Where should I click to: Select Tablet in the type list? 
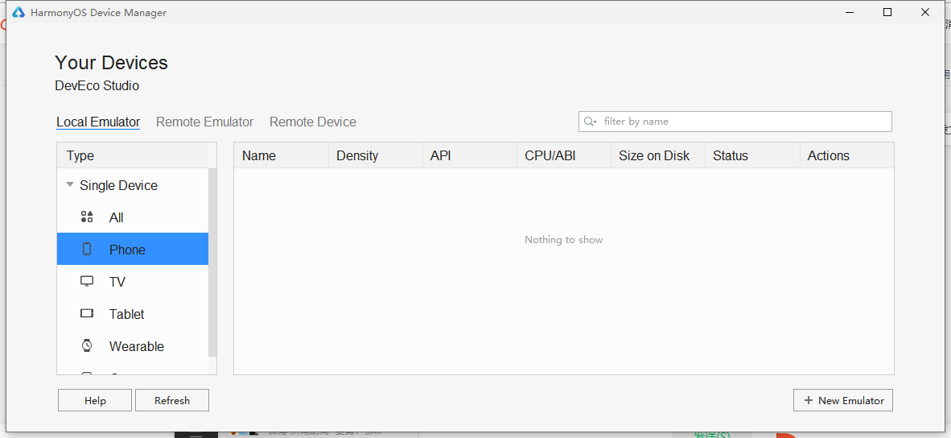(x=132, y=314)
